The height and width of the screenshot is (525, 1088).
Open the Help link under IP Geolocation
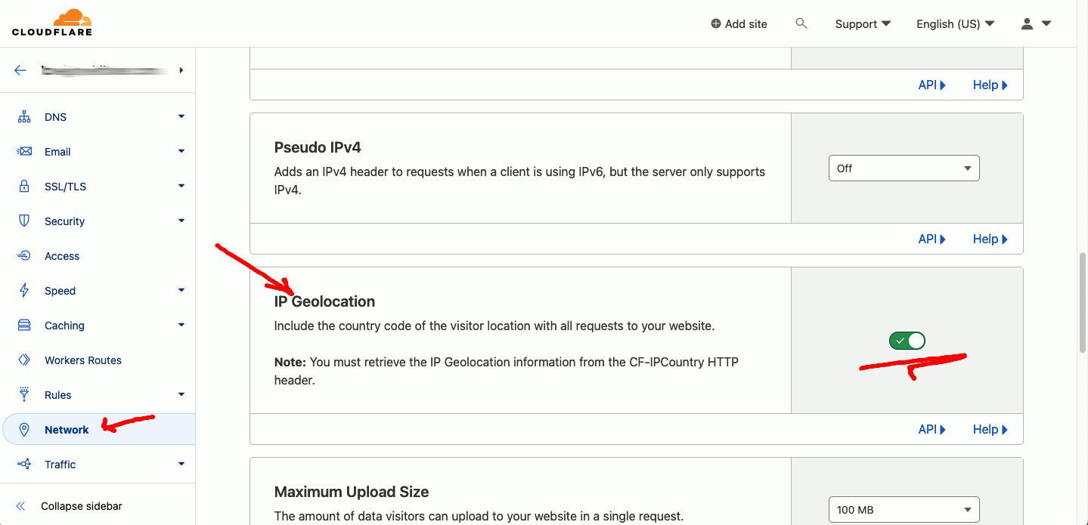[x=990, y=429]
